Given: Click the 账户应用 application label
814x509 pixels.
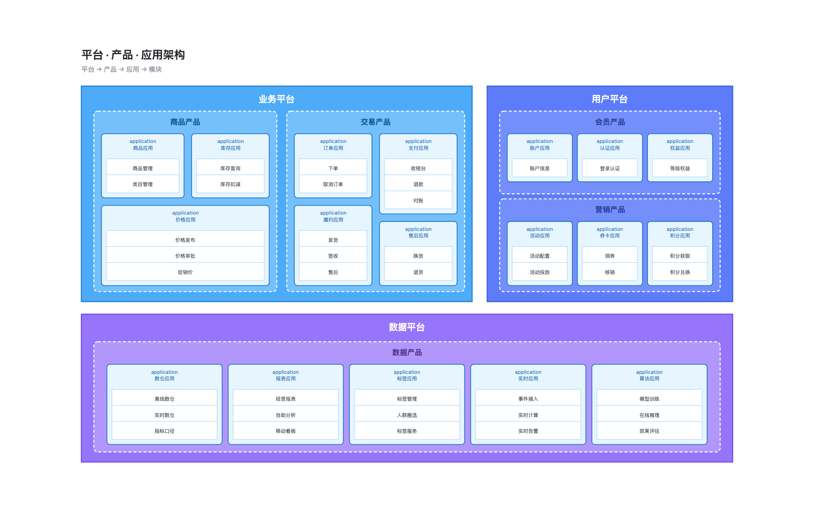Looking at the screenshot, I should [540, 148].
